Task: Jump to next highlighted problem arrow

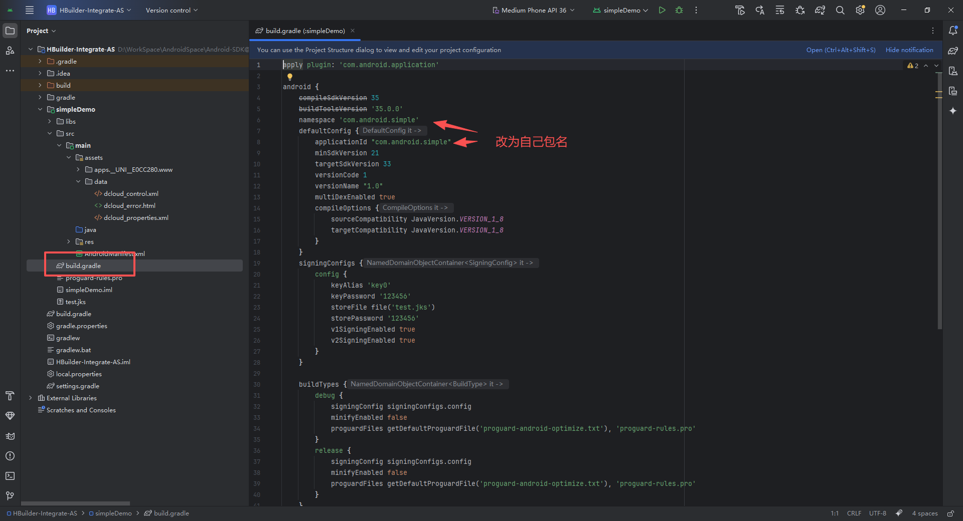Action: 936,66
